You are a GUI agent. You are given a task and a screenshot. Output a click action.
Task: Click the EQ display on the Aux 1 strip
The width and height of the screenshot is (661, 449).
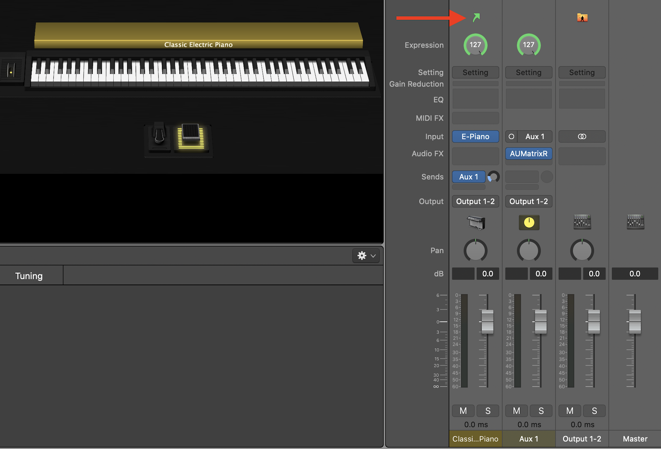point(529,99)
